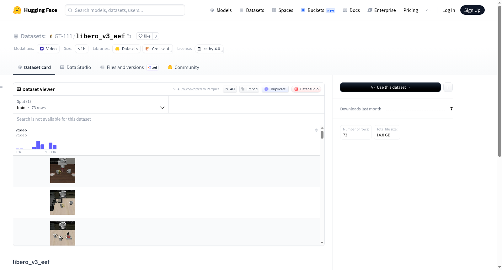Go to Models in the top navigation
Viewport: 502px width, 270px height.
click(x=221, y=10)
